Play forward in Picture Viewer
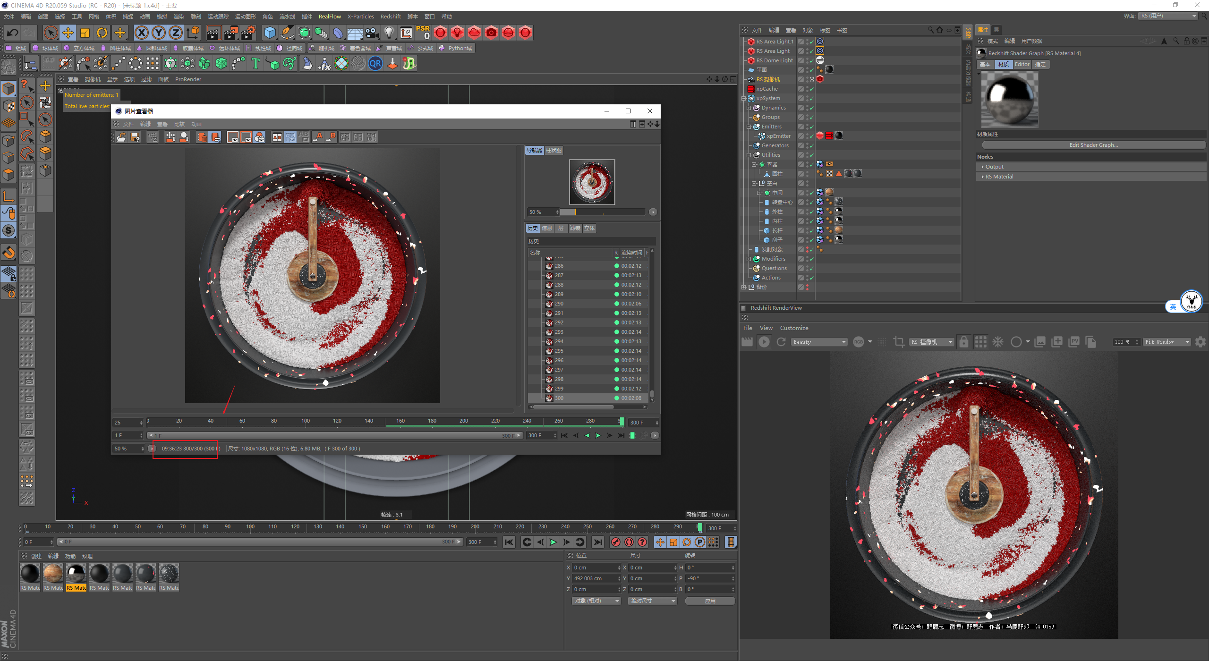The image size is (1209, 661). tap(598, 435)
